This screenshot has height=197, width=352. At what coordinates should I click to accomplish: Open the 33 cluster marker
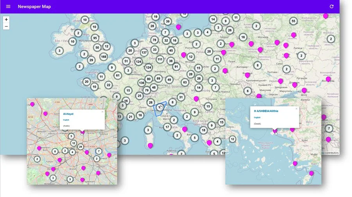tap(154, 50)
